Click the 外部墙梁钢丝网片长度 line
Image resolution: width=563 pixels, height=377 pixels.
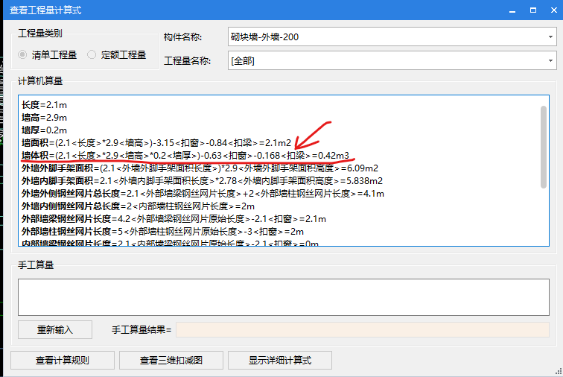click(174, 219)
